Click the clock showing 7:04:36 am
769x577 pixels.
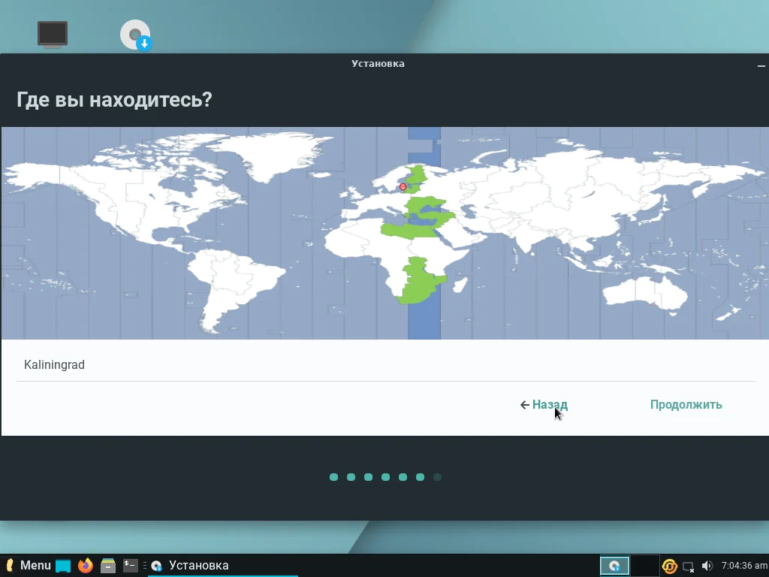coord(744,566)
